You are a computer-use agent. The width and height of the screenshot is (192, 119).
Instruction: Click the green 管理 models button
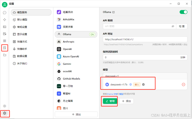(110, 101)
